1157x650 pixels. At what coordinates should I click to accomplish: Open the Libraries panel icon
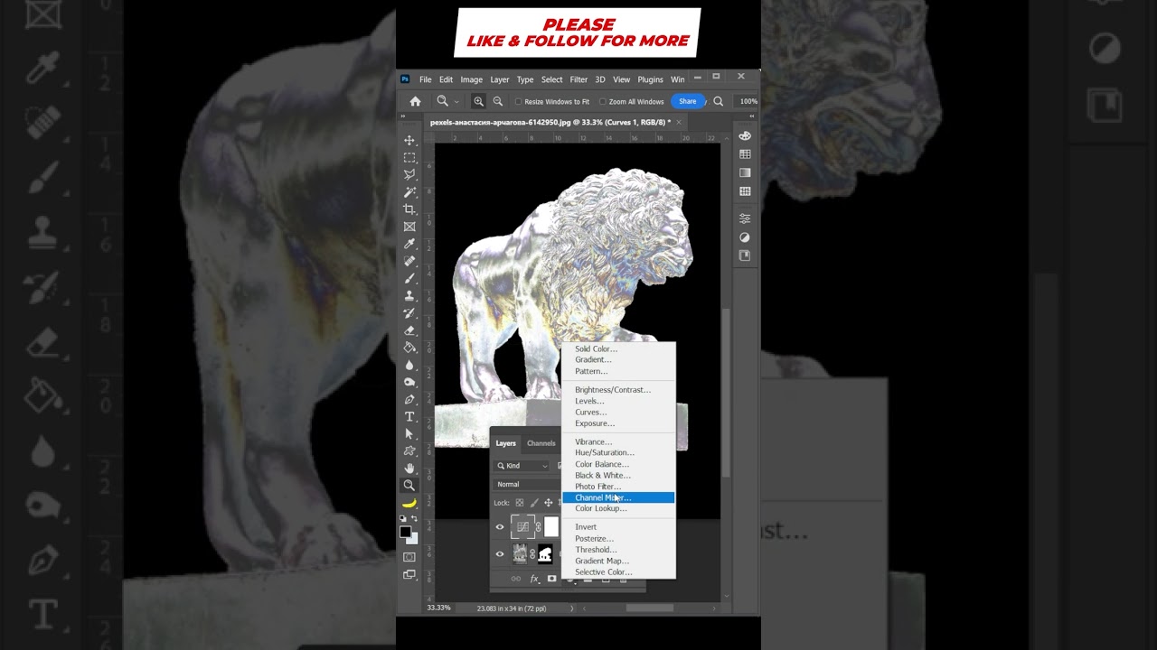click(x=745, y=255)
